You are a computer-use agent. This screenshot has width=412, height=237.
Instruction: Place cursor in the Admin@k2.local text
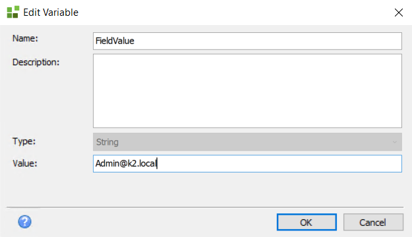coord(126,163)
